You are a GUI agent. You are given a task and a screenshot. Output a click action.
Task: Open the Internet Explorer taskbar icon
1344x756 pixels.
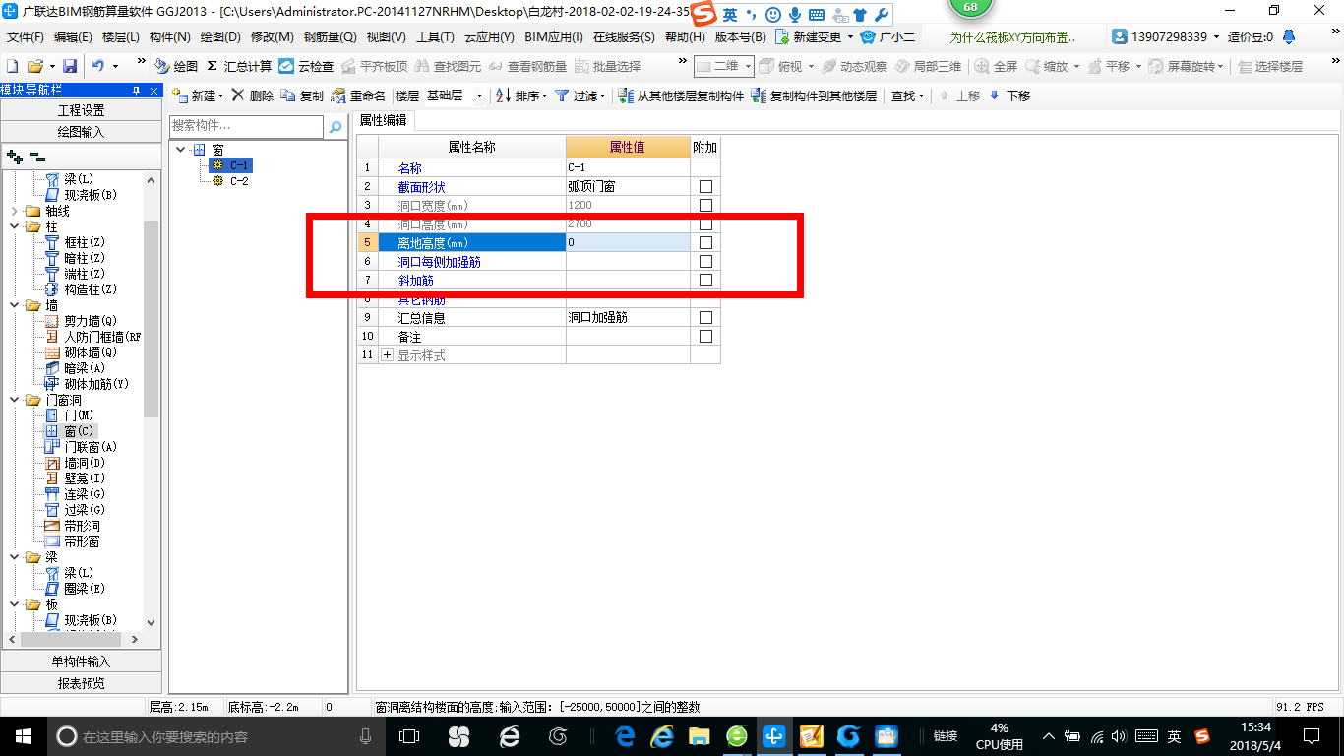pyautogui.click(x=661, y=736)
